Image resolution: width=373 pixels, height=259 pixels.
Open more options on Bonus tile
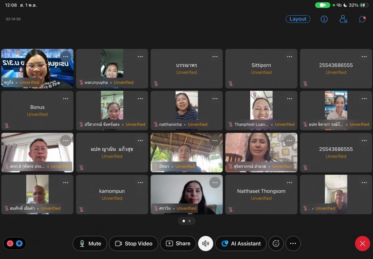[66, 99]
